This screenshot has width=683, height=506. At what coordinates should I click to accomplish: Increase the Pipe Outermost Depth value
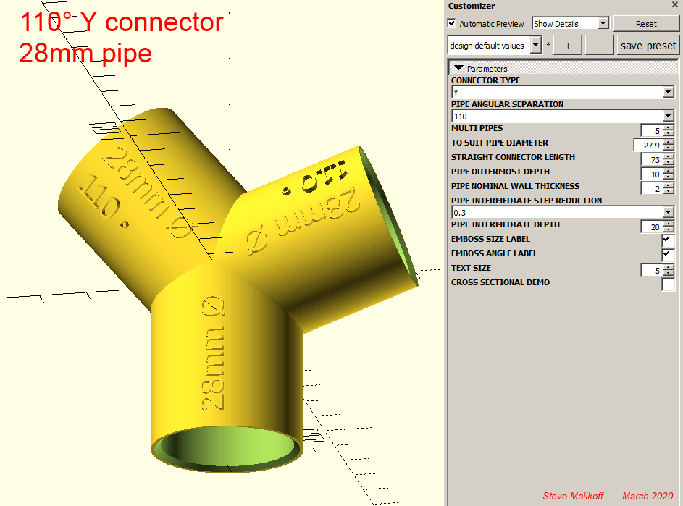pos(669,171)
